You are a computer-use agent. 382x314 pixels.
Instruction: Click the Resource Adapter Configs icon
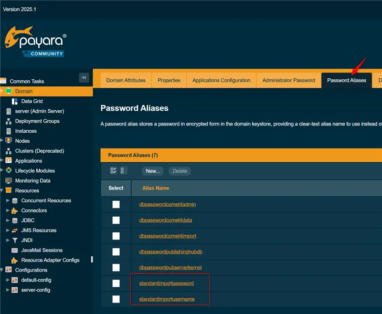click(x=15, y=260)
